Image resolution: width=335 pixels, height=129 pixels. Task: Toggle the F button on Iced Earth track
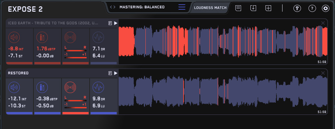[x=110, y=23]
